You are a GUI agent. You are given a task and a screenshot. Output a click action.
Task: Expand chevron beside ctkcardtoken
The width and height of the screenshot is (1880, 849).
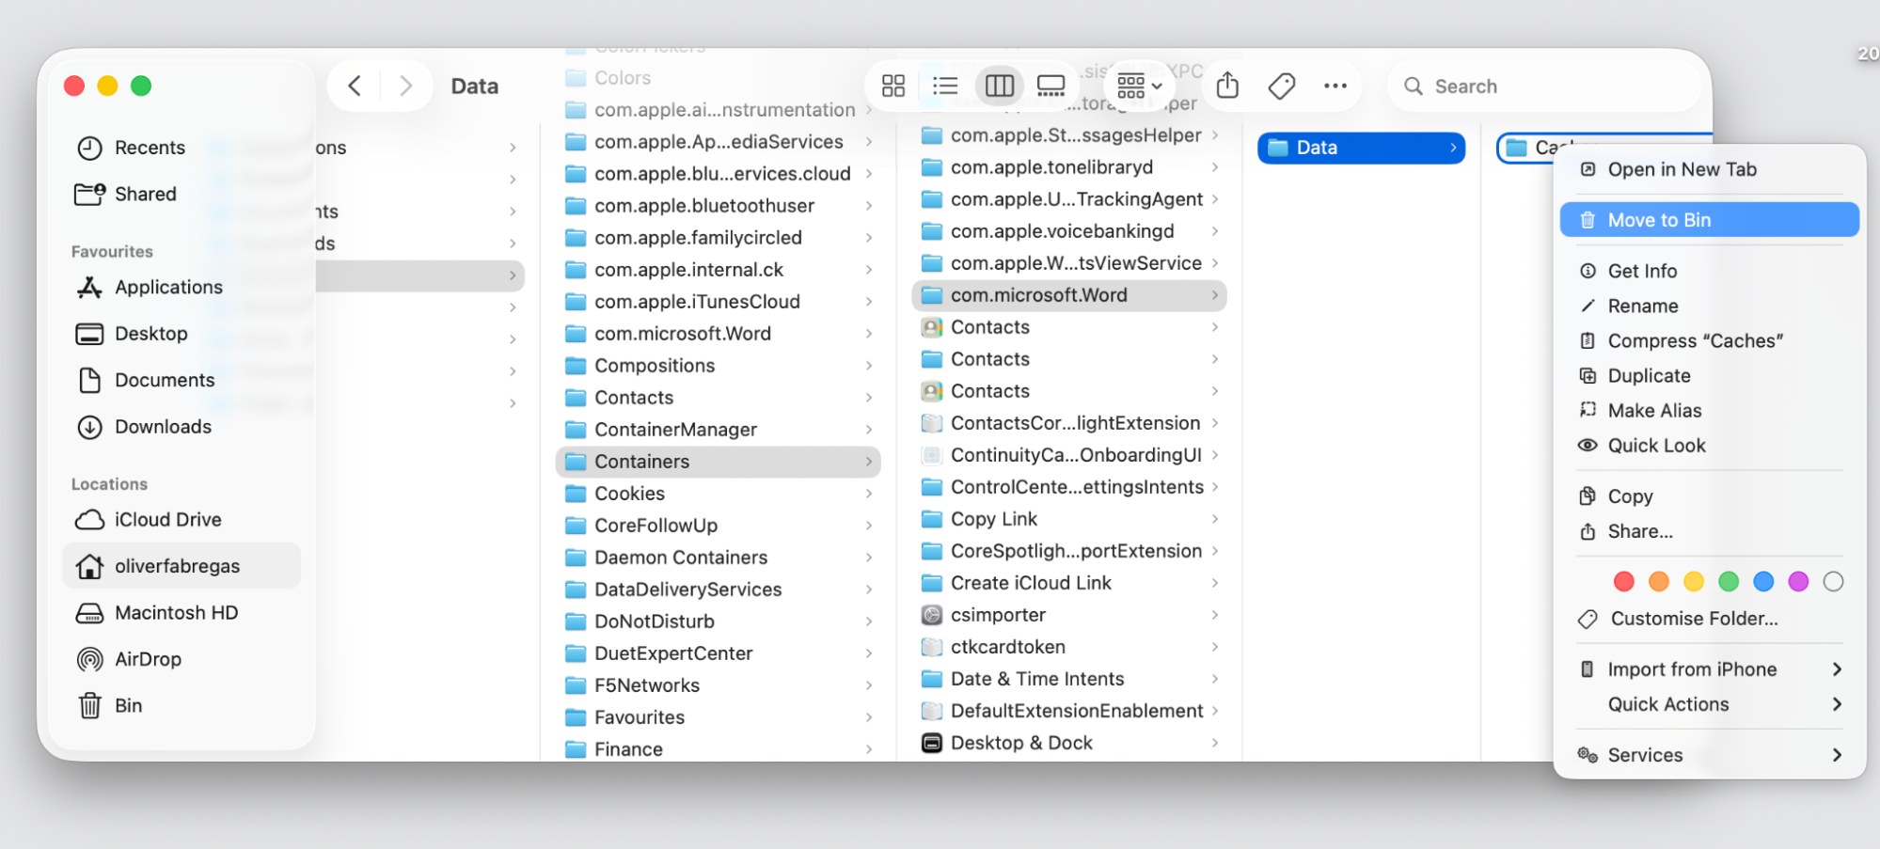point(1215,647)
